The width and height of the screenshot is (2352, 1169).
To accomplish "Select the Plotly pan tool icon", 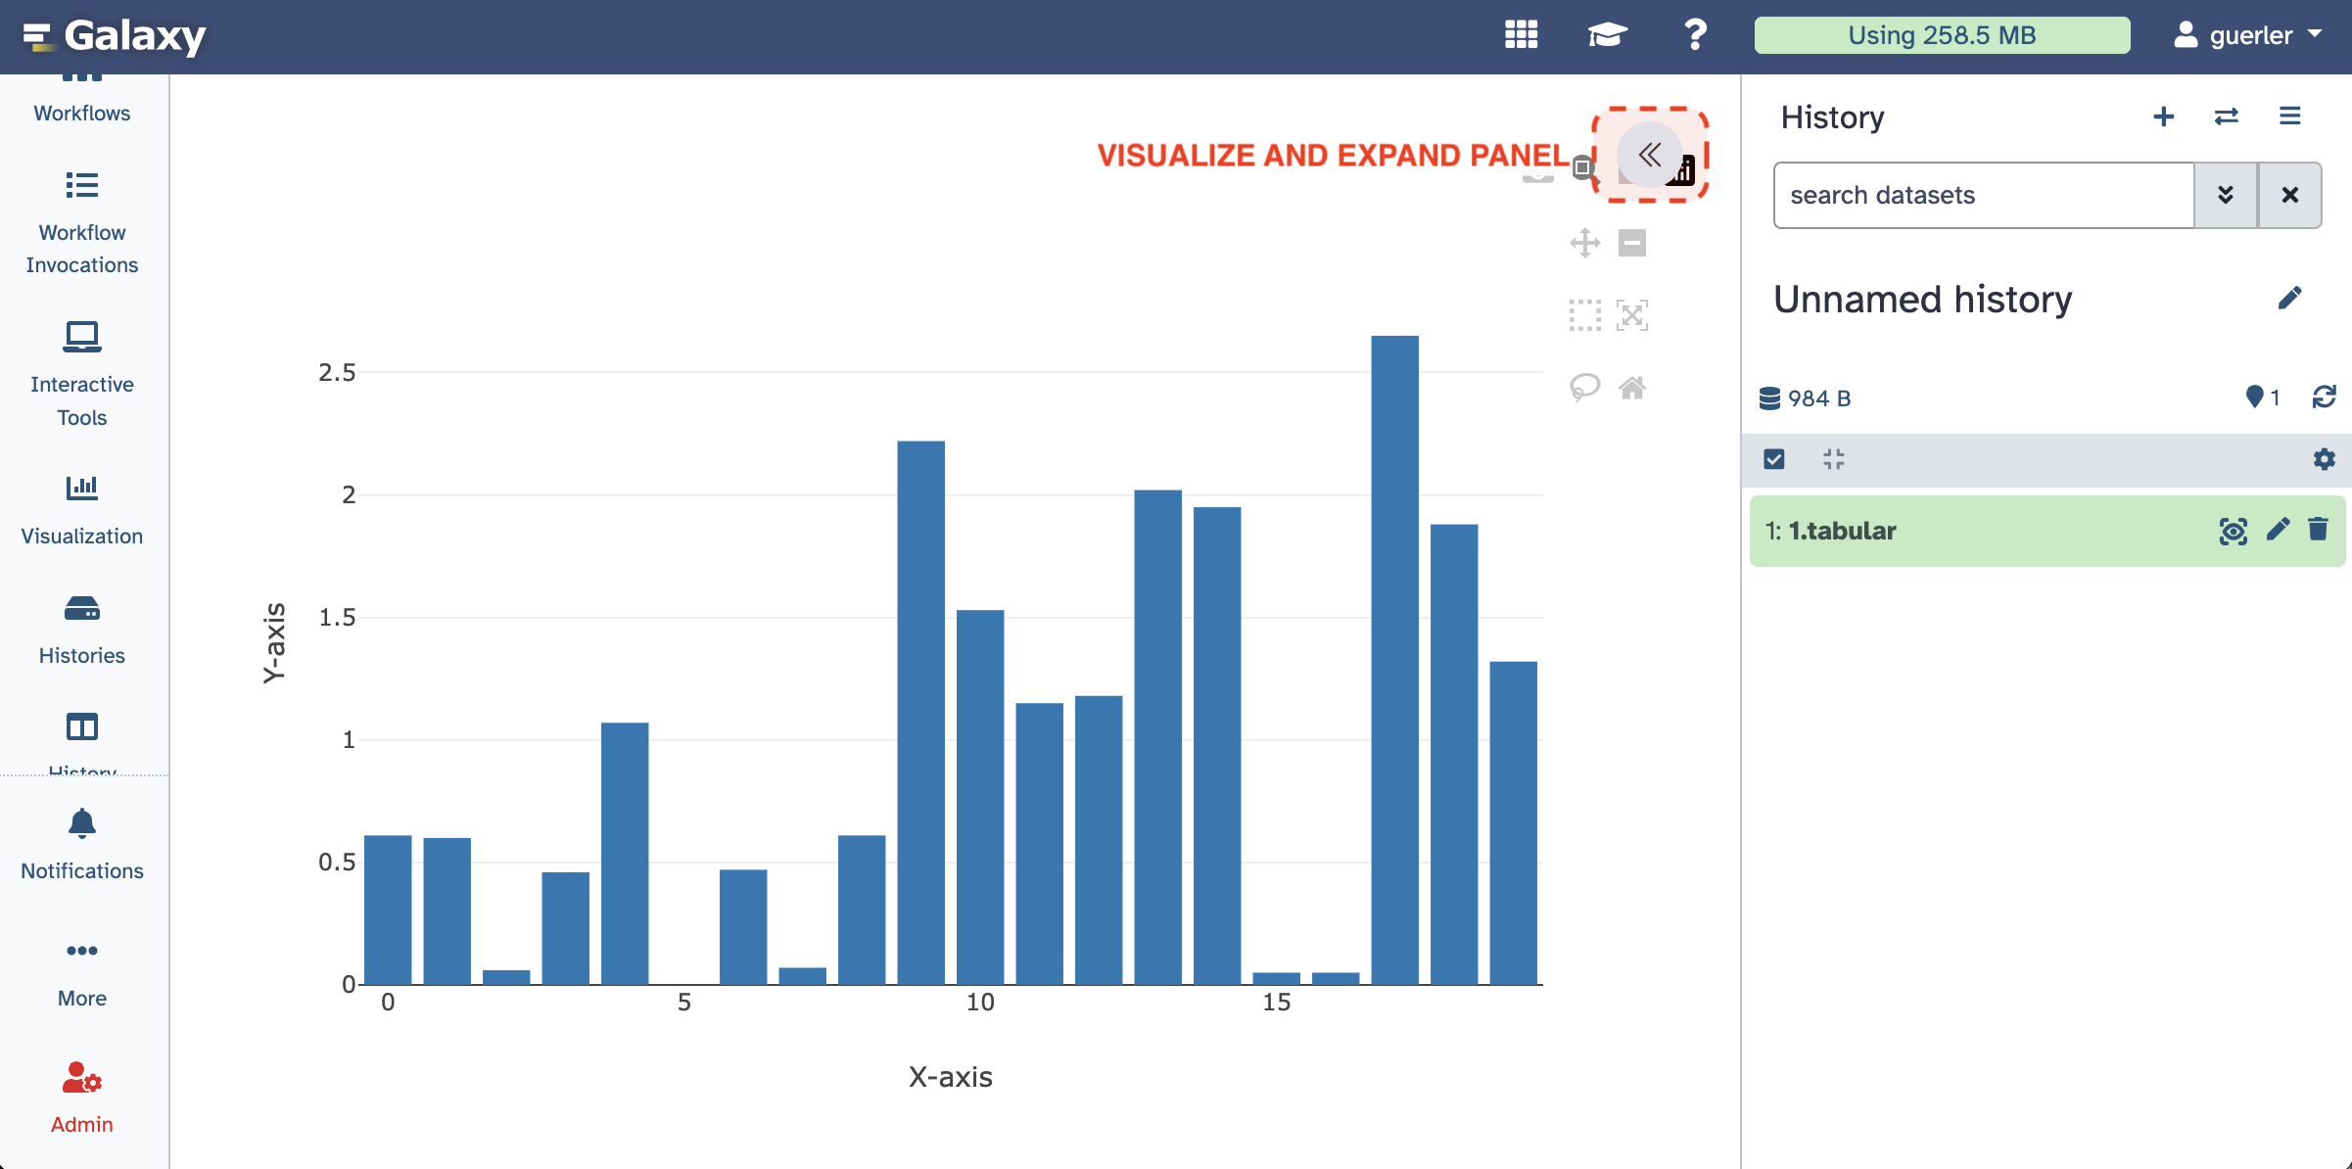I will pyautogui.click(x=1584, y=243).
